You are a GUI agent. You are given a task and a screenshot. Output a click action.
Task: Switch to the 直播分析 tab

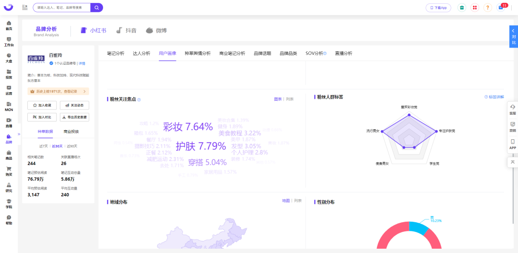click(x=343, y=53)
